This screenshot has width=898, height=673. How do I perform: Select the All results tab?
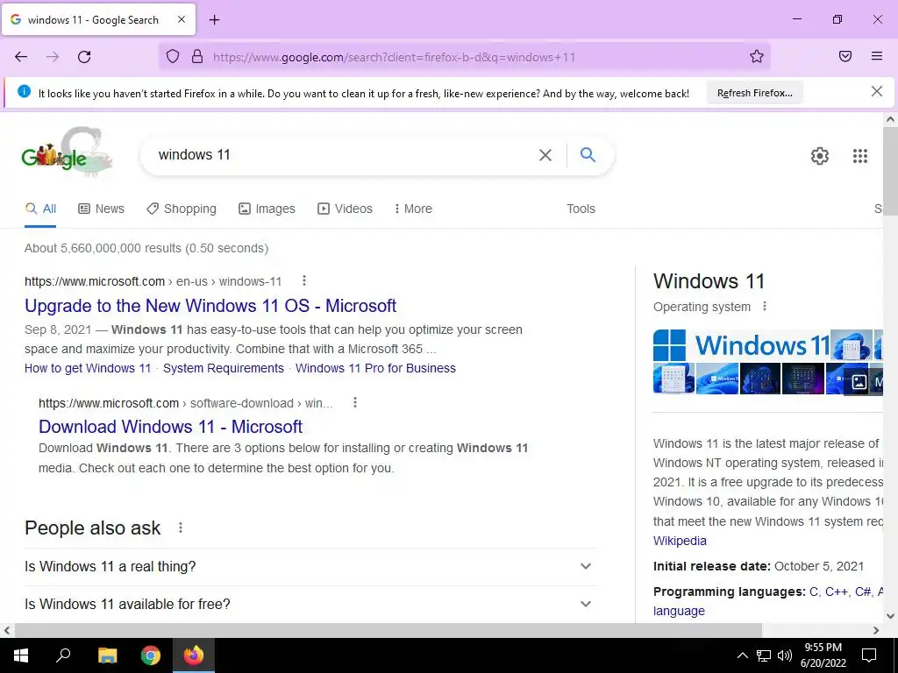[x=40, y=209]
